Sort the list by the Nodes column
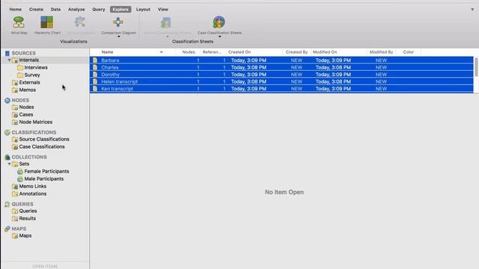The width and height of the screenshot is (479, 269). coord(189,52)
